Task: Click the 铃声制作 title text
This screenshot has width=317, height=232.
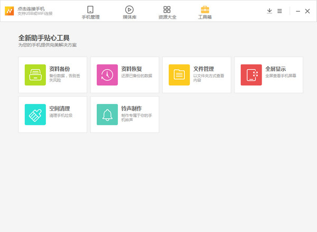Action: [x=132, y=108]
